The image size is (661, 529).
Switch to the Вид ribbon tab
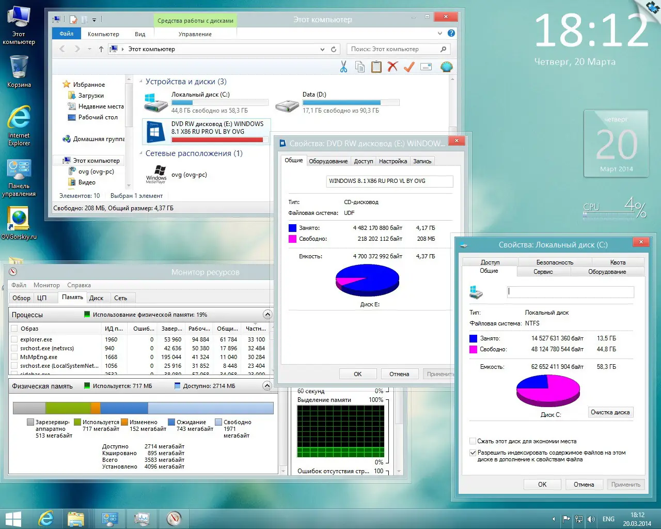pos(140,34)
